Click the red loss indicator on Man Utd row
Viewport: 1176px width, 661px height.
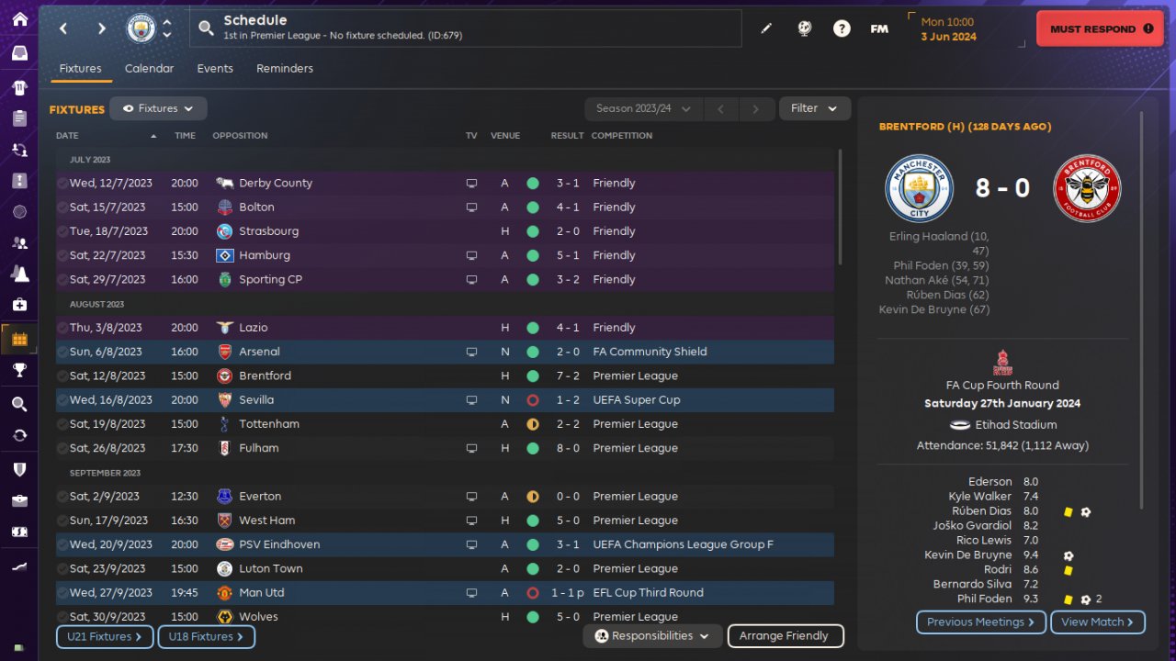pos(532,593)
